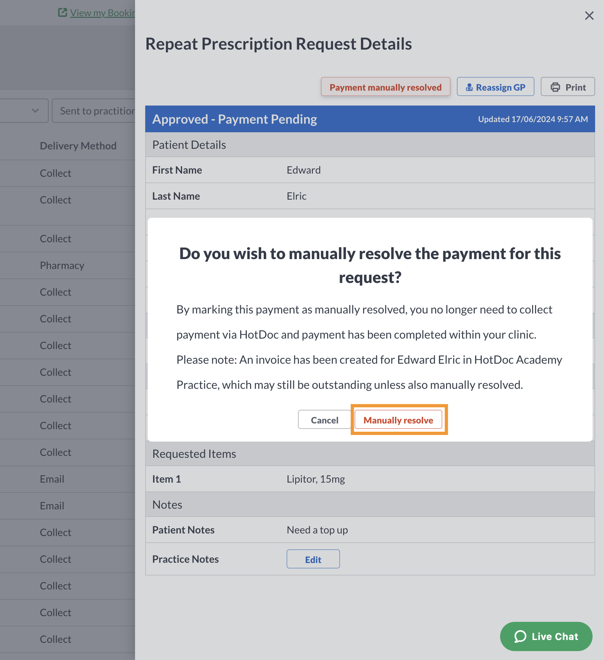The width and height of the screenshot is (604, 660).
Task: Open the Sent to practitioner filter
Action: 94,111
